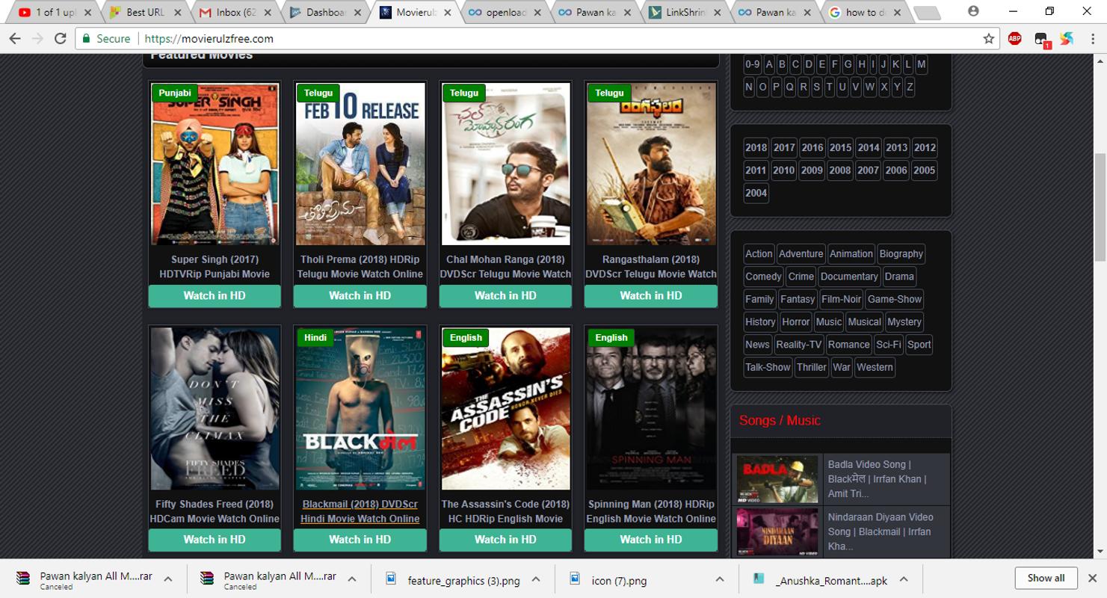Expand options for icon (7).png download

719,579
